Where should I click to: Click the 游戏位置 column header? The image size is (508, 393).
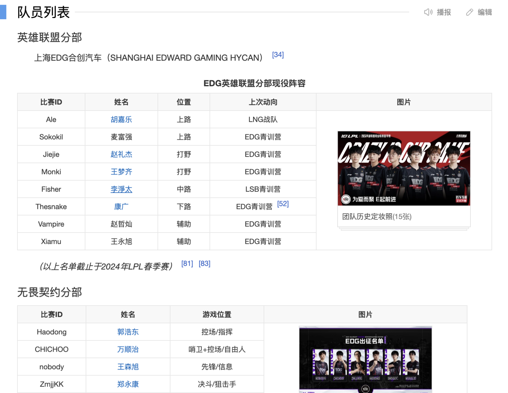click(x=217, y=314)
